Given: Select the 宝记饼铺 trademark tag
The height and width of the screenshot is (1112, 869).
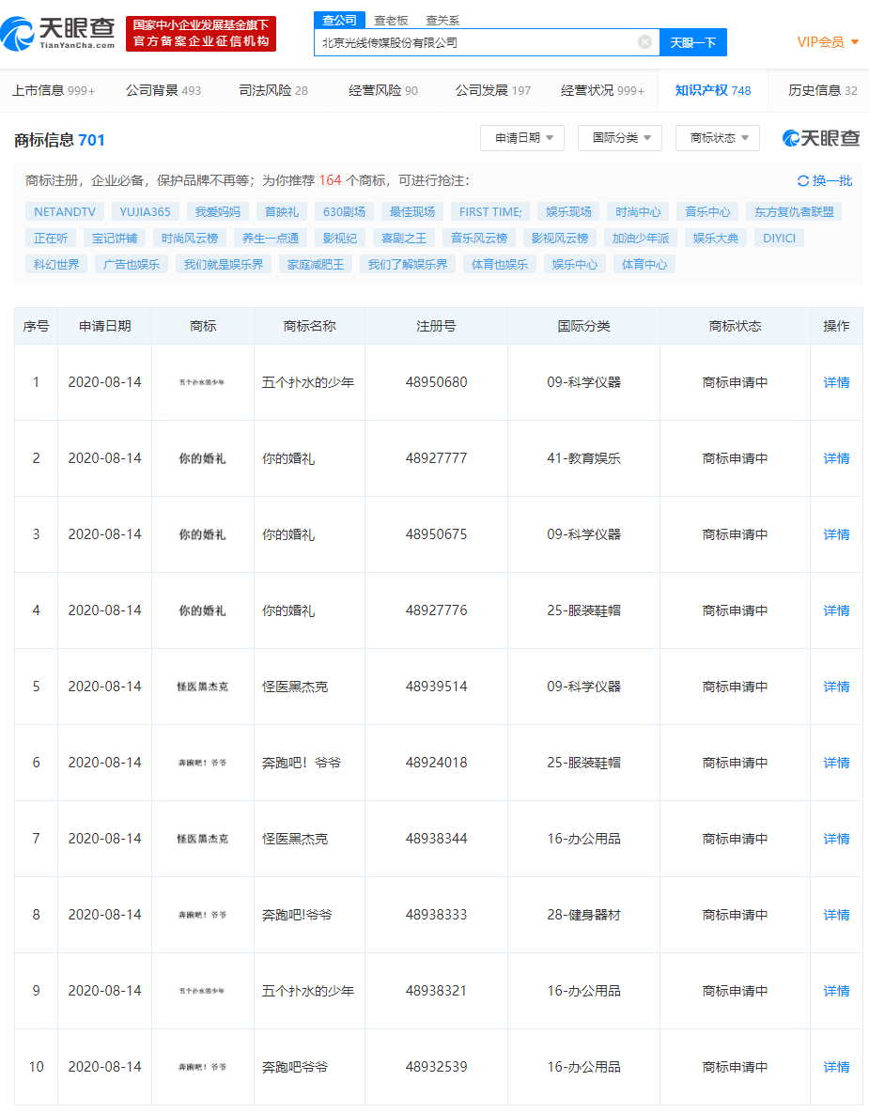Looking at the screenshot, I should pos(115,238).
